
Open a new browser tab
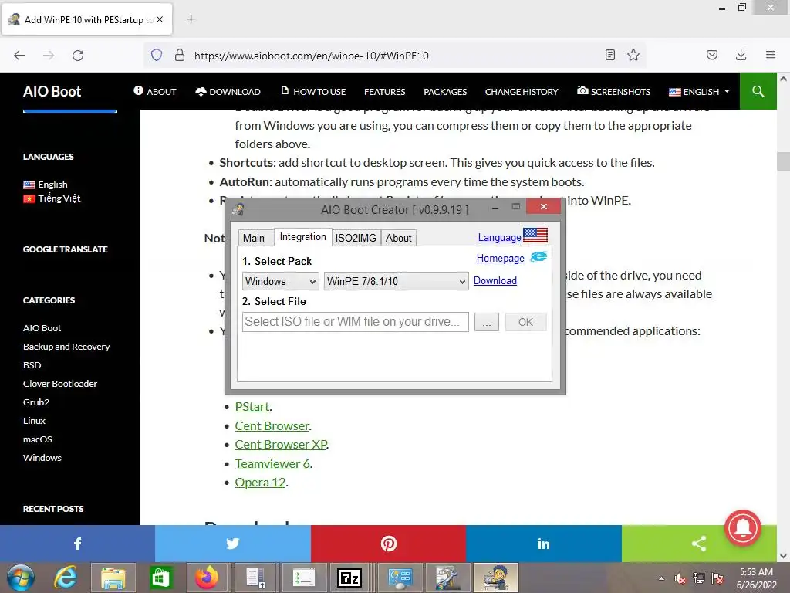[191, 19]
